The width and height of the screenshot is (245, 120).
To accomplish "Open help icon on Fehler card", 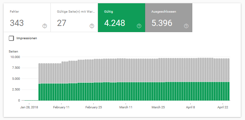I will [x=45, y=26].
